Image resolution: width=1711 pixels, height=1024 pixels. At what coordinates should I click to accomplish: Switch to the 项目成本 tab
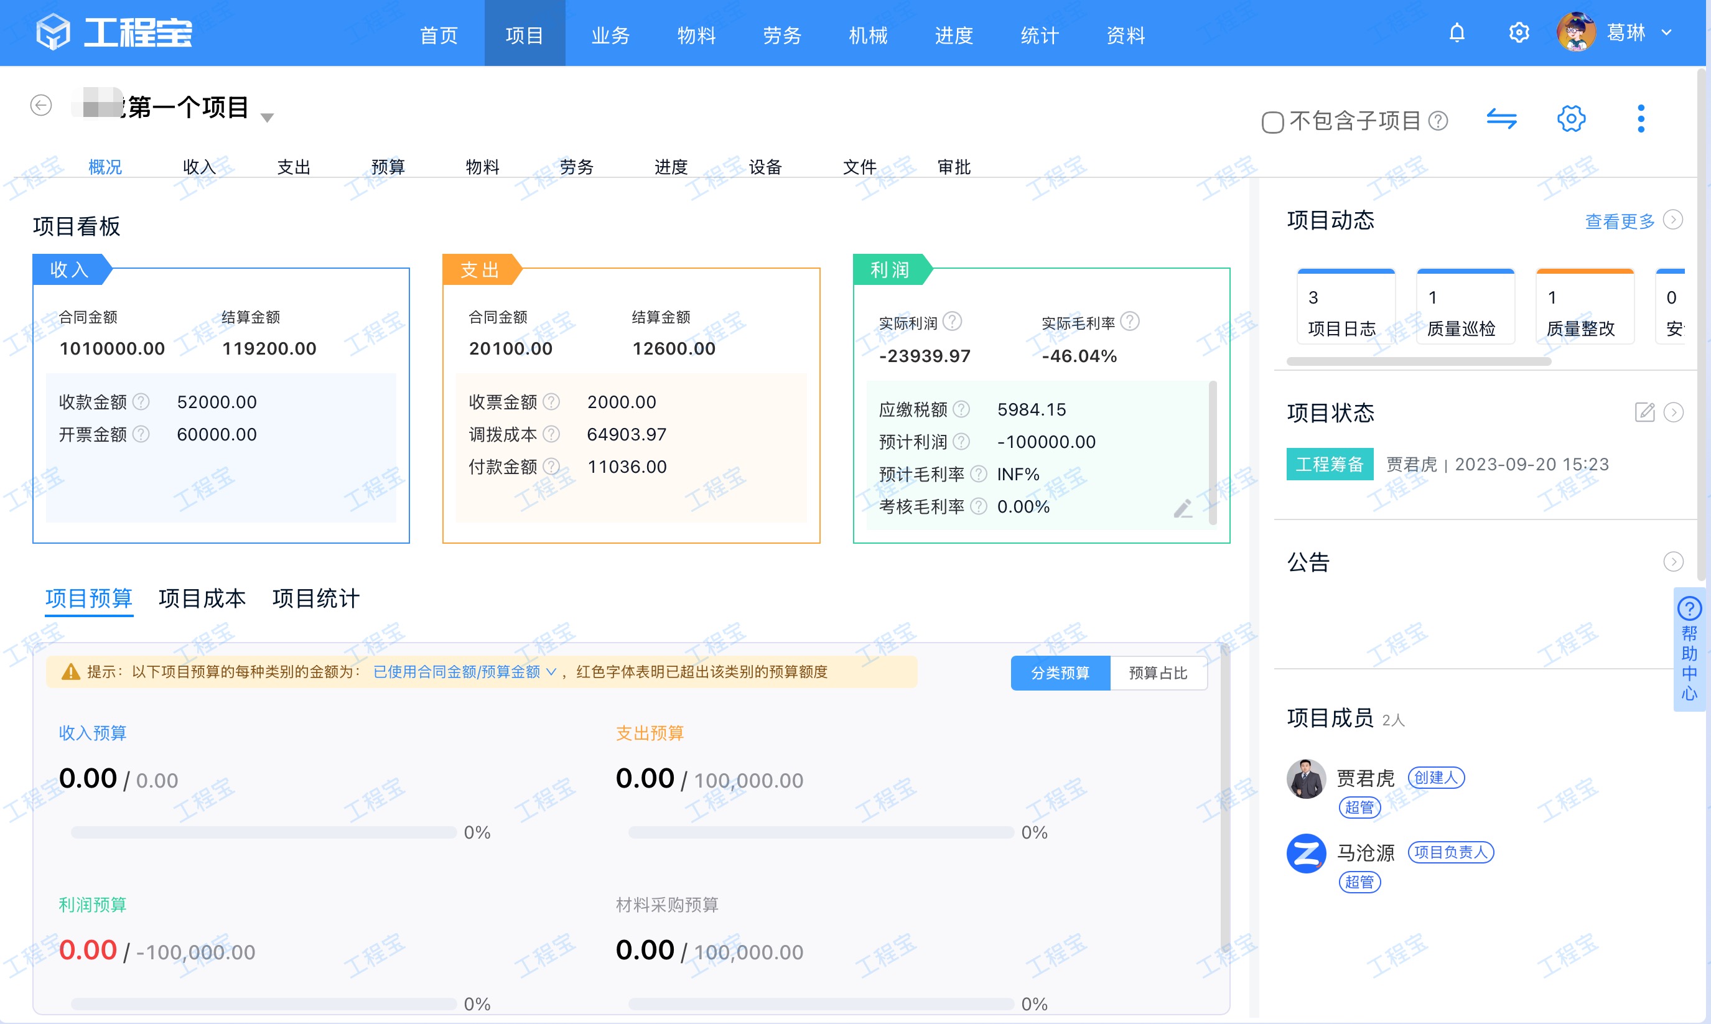tap(202, 599)
